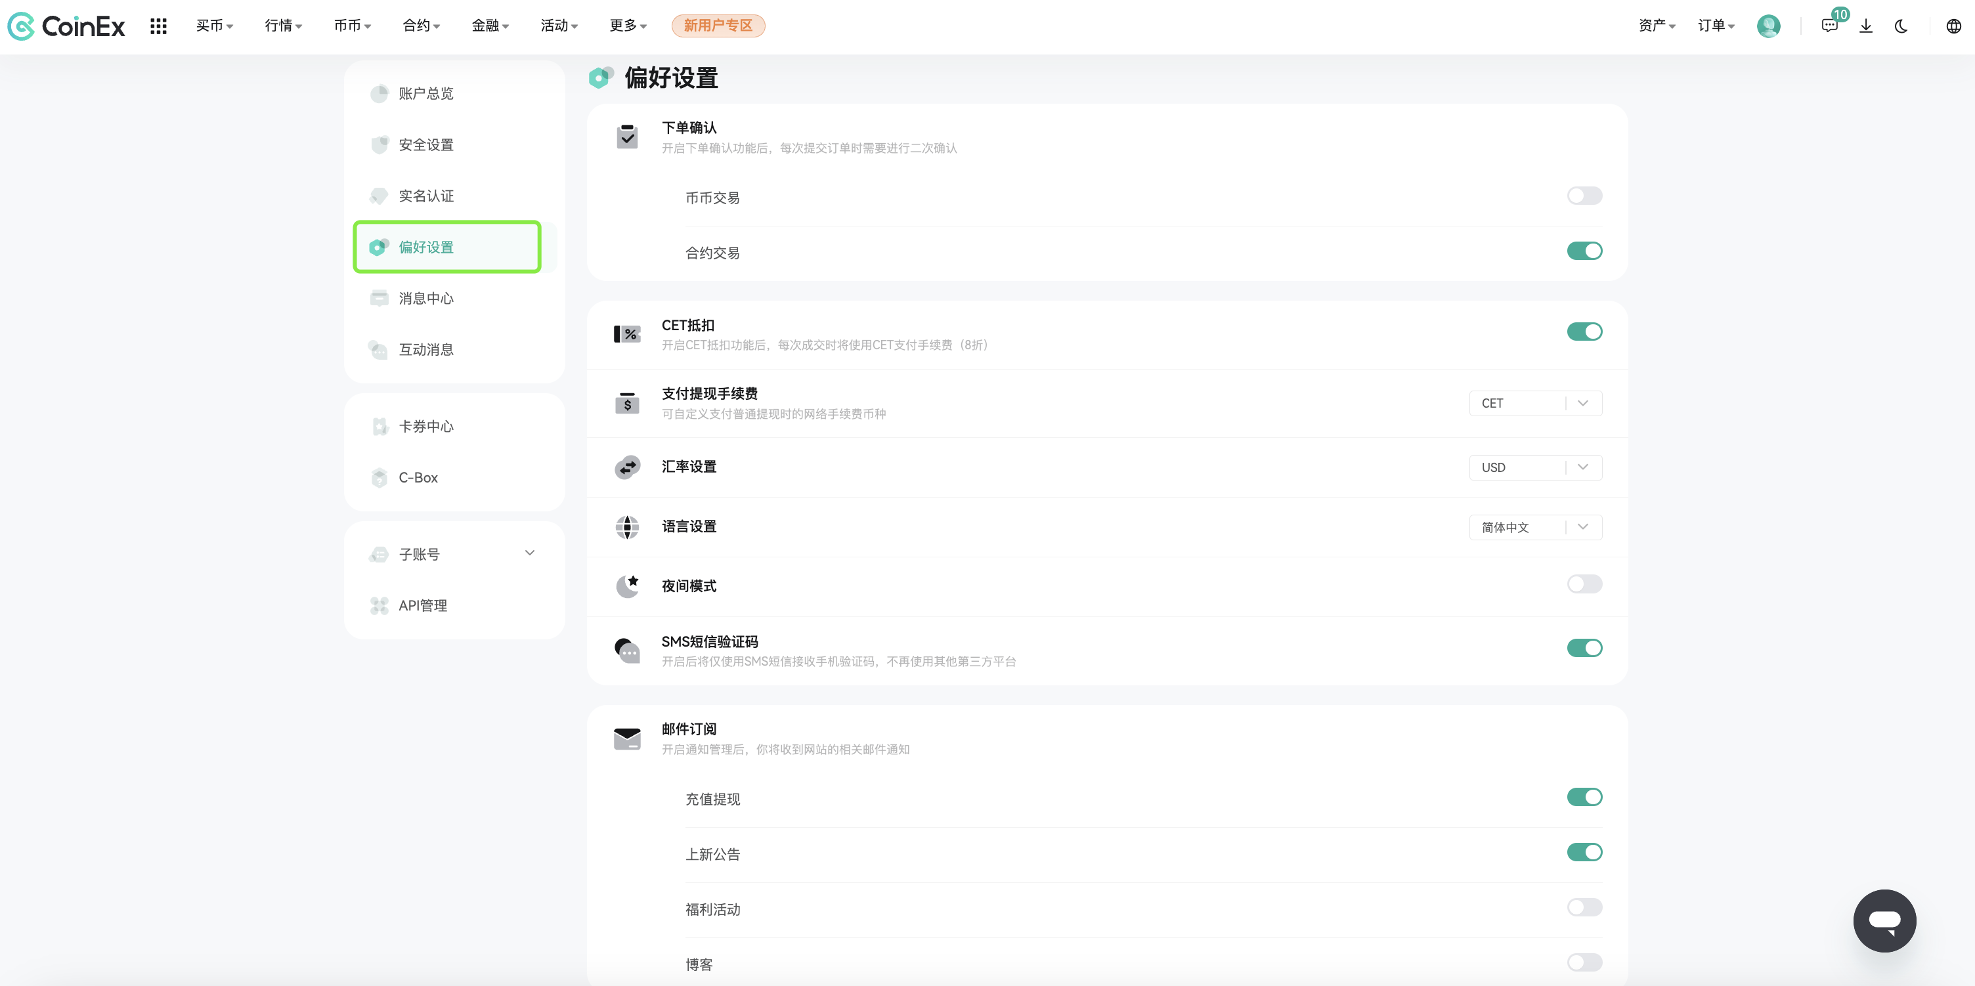This screenshot has width=1975, height=986.
Task: Go to 互动消息 page link
Action: tap(426, 350)
